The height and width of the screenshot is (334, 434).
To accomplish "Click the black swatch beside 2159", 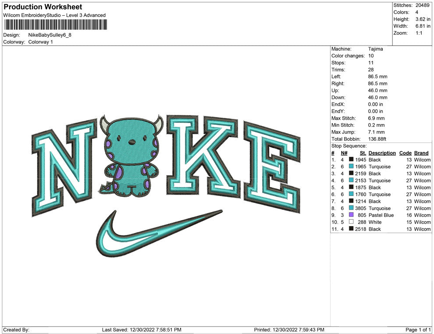I will (x=351, y=173).
